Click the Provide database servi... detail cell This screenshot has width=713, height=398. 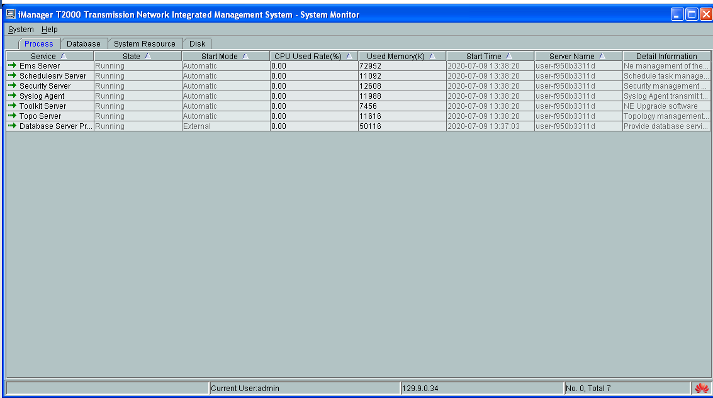[x=666, y=126]
